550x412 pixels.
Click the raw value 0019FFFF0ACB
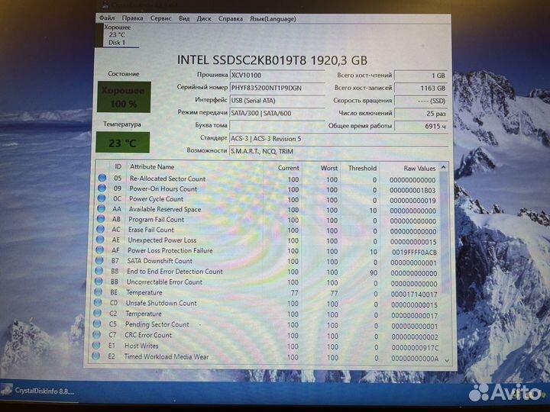click(x=414, y=253)
